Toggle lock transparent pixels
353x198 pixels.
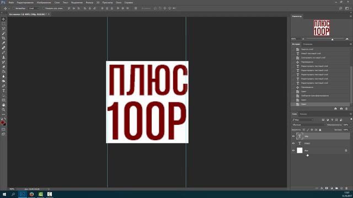point(304,130)
